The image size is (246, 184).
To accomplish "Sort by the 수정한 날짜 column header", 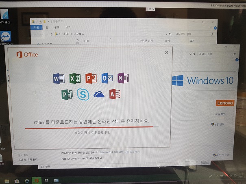I will point(146,41).
